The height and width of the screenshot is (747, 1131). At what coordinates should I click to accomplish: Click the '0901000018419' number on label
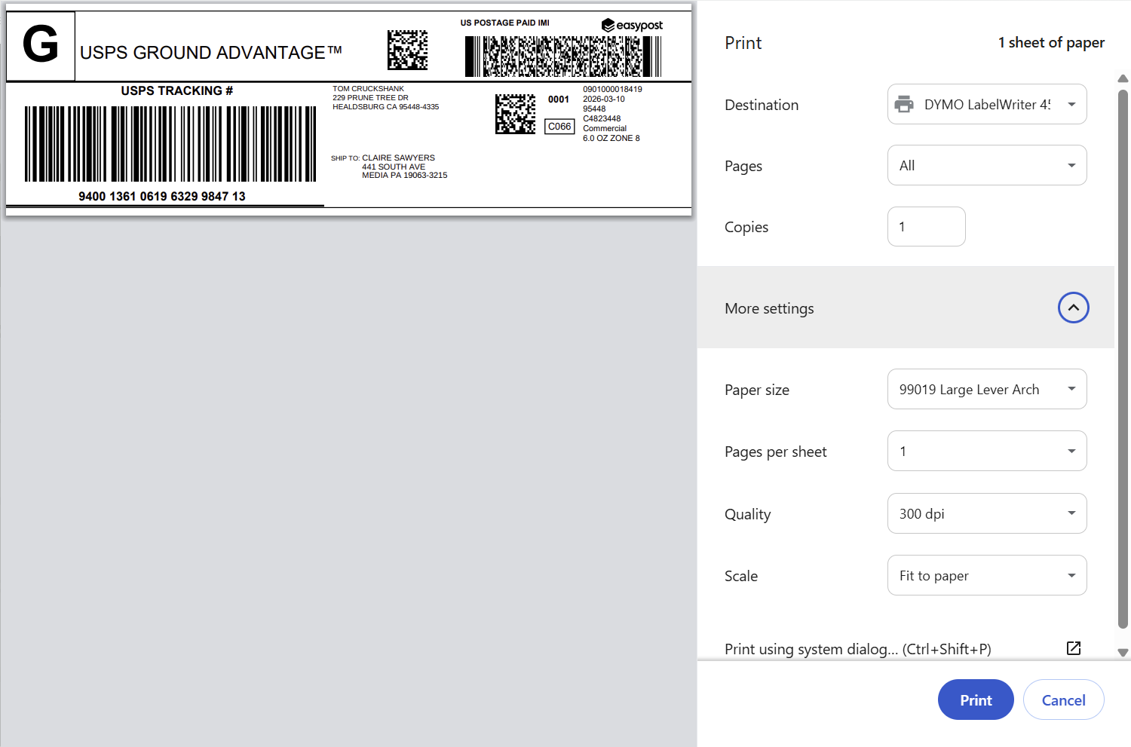click(612, 89)
